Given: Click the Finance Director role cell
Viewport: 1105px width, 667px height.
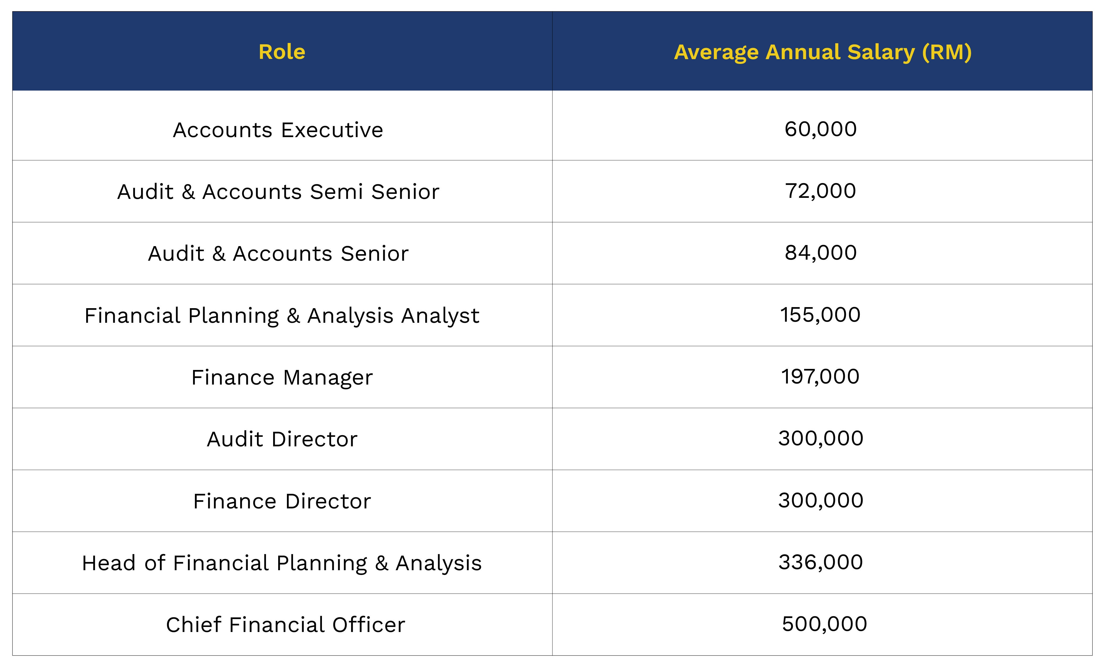Looking at the screenshot, I should 282,501.
